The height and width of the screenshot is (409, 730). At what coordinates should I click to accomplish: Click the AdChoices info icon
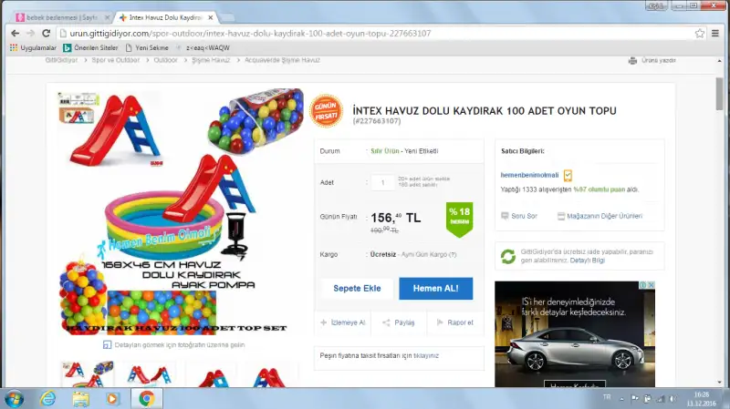pyautogui.click(x=643, y=285)
